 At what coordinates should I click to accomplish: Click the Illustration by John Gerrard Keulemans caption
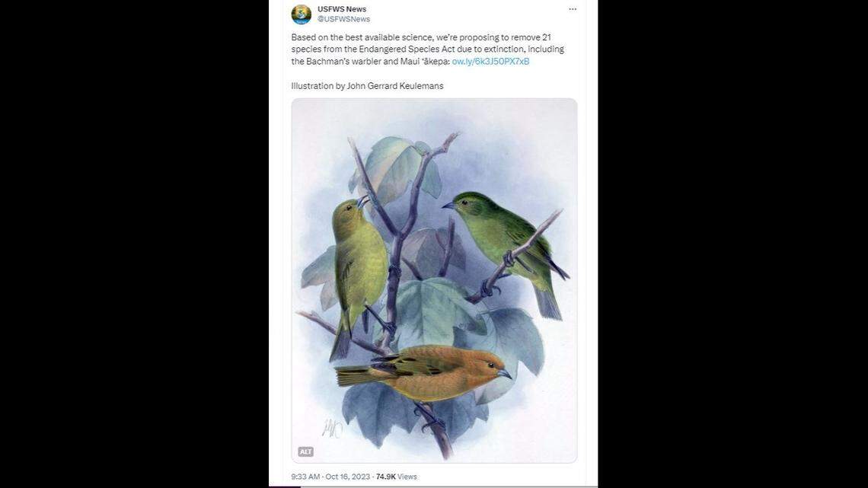[367, 85]
